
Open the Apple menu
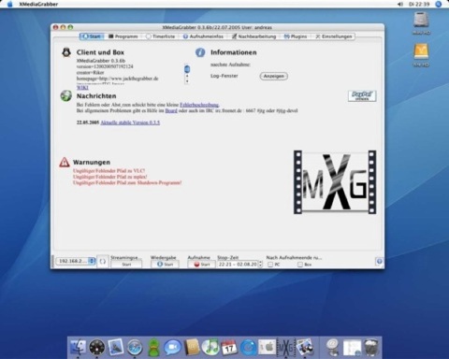pyautogui.click(x=9, y=4)
